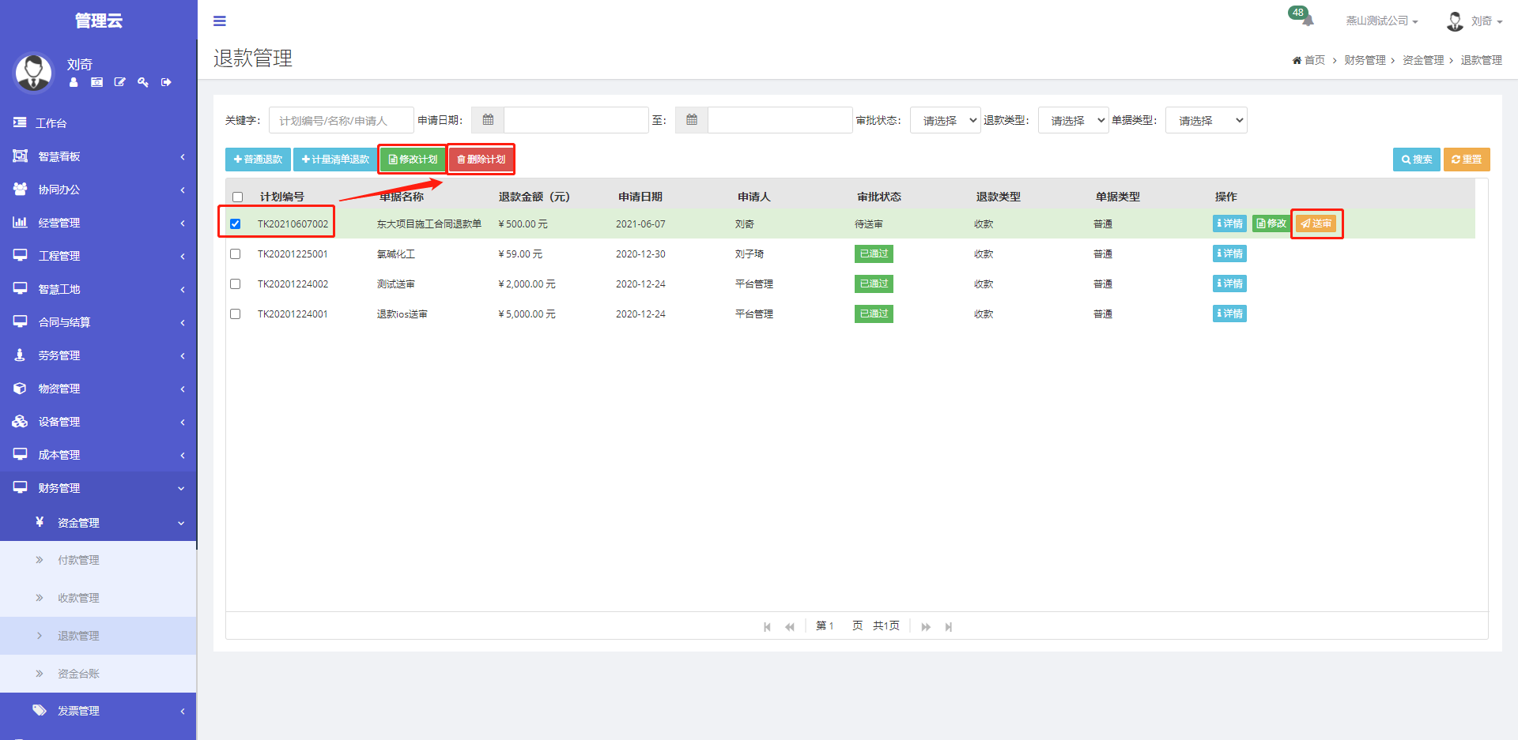Screen dimensions: 1518x740
Task: Click 详情 for the 测试送审 row
Action: (x=1229, y=284)
